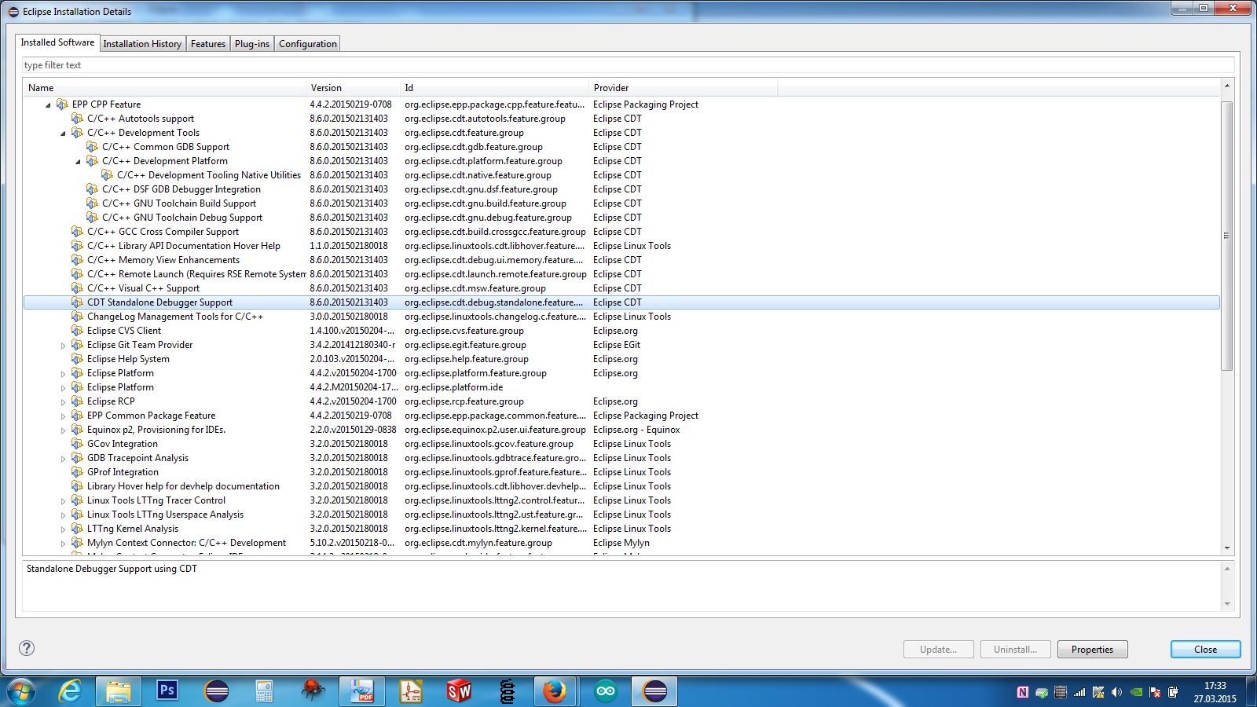Expand the Eclipse Git Team Provider node
Viewport: 1257px width, 707px height.
coord(63,345)
